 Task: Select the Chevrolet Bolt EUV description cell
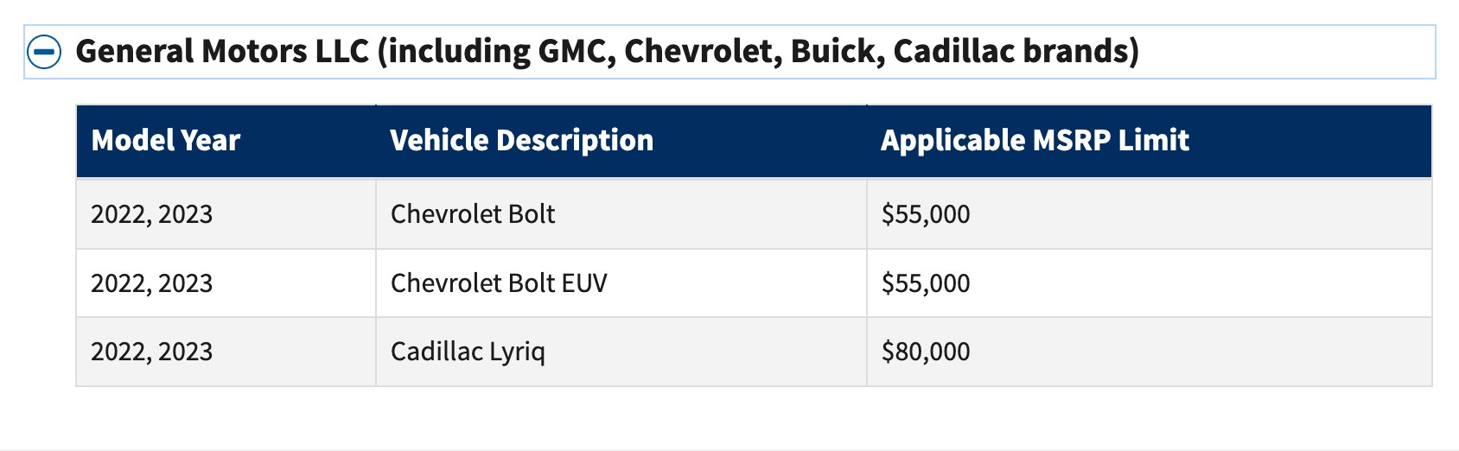pyautogui.click(x=499, y=283)
